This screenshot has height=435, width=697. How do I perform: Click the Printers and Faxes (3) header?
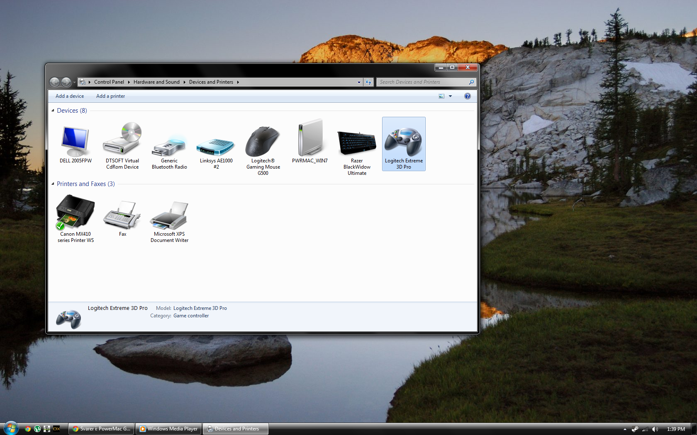point(86,184)
